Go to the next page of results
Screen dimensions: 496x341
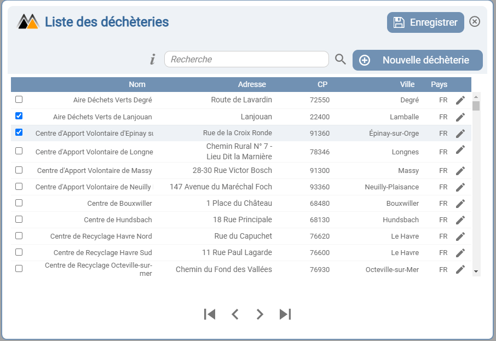pyautogui.click(x=259, y=314)
